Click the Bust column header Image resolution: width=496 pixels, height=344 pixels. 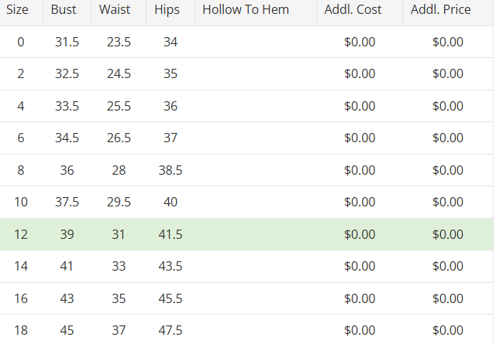click(64, 10)
